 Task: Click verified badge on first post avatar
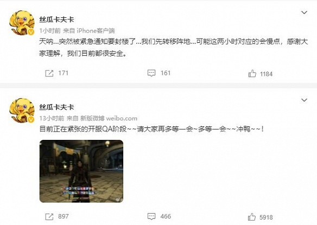31,32
